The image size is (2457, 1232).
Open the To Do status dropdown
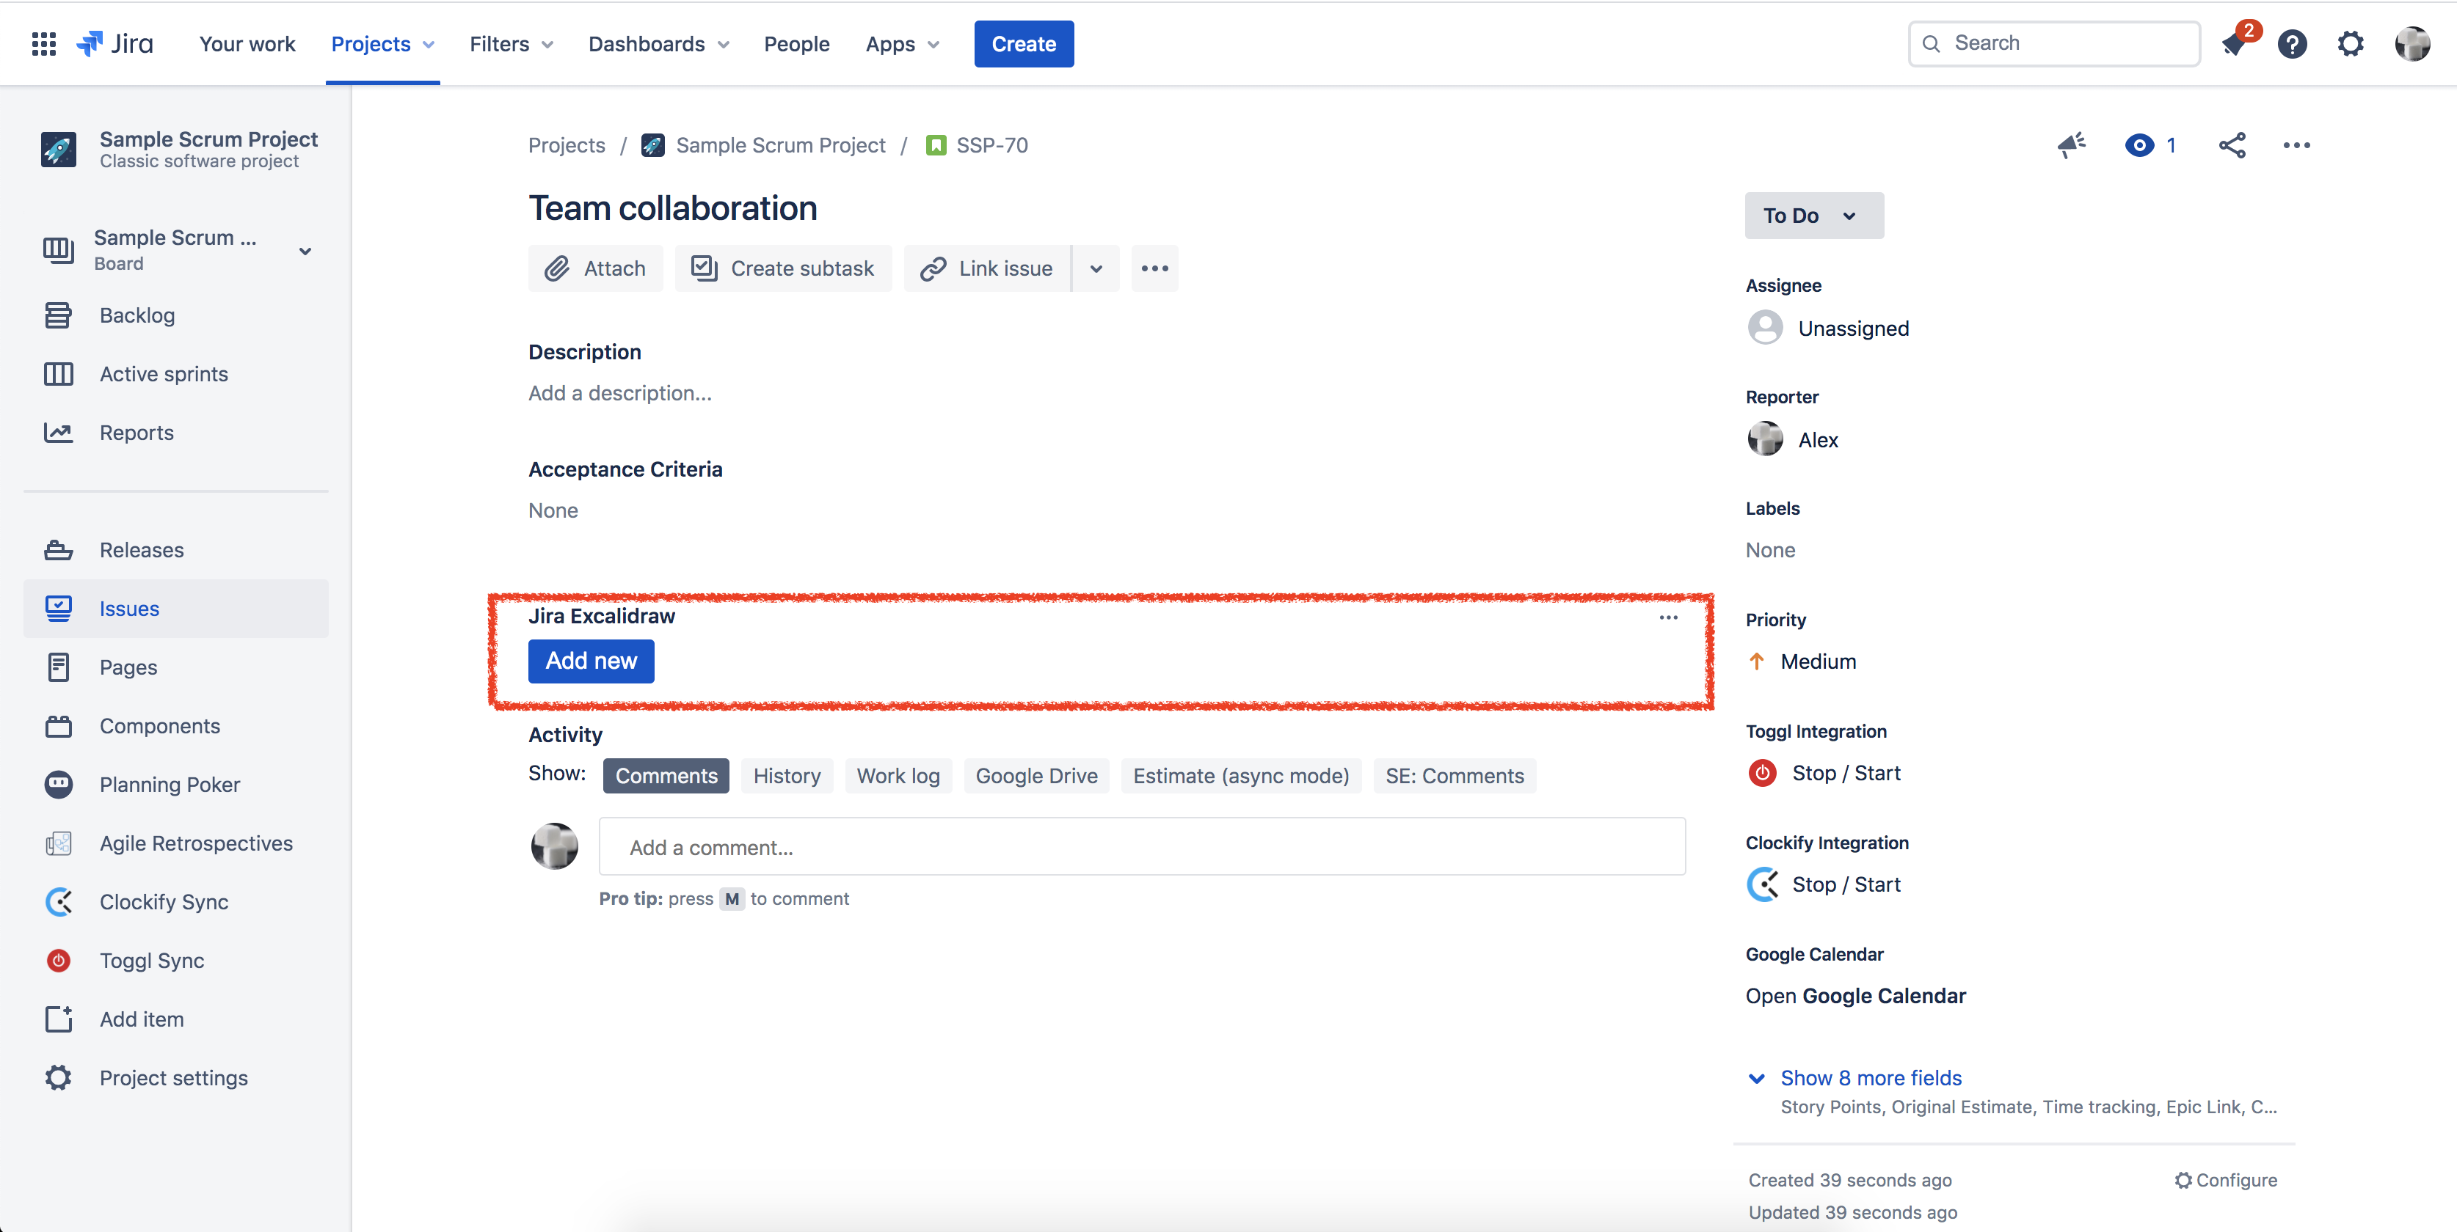tap(1813, 216)
